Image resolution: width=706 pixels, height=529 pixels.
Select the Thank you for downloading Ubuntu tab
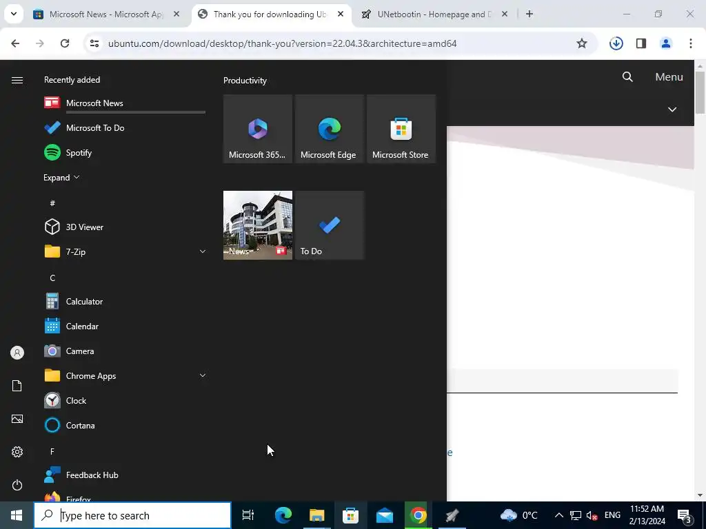tap(270, 14)
